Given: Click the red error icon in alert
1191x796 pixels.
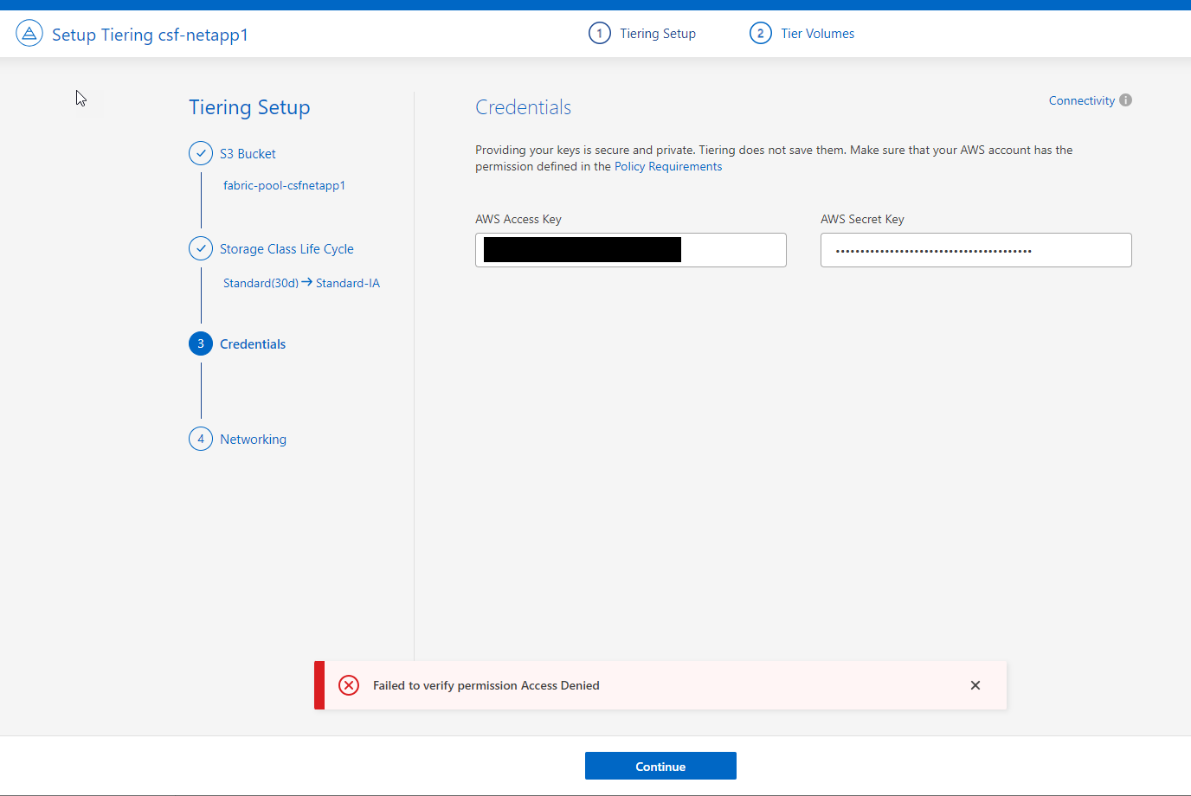Looking at the screenshot, I should point(349,685).
